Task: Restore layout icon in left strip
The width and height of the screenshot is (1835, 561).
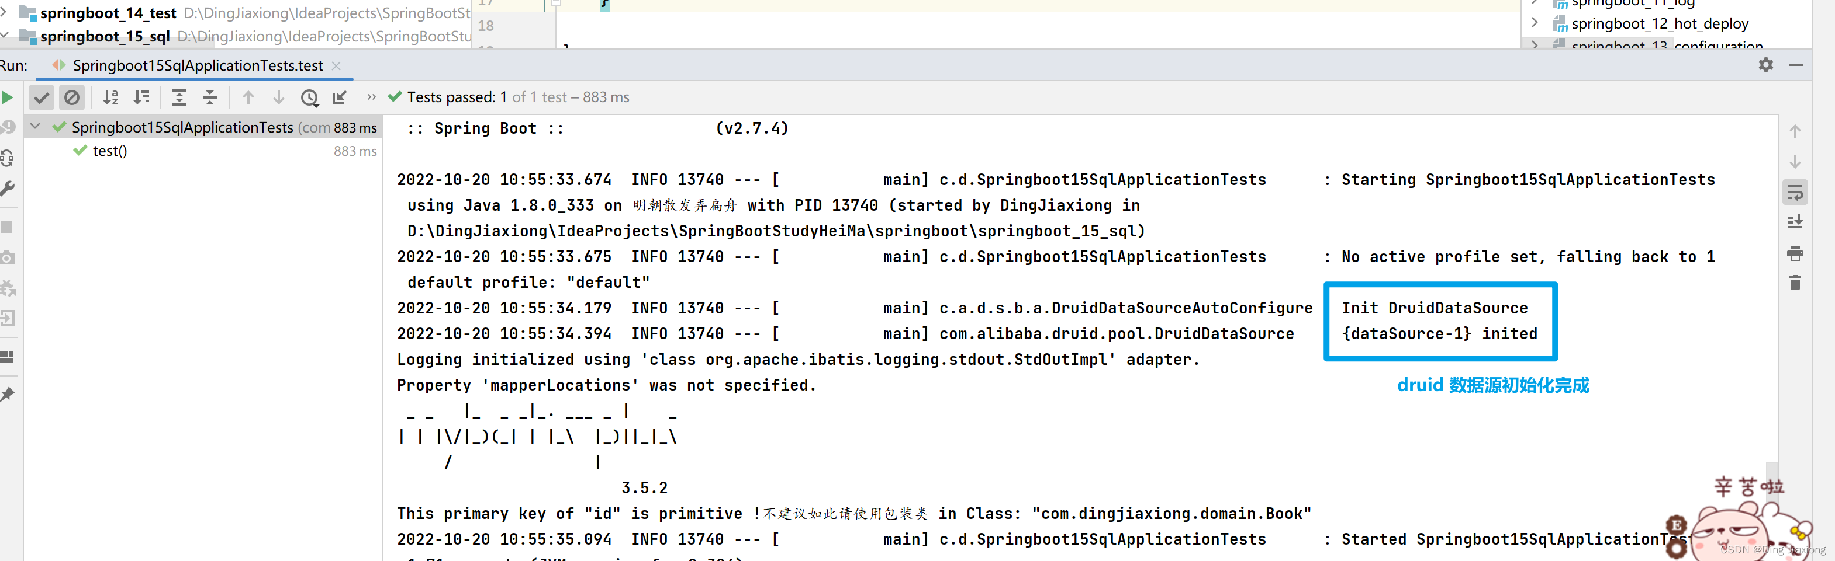Action: coord(8,356)
